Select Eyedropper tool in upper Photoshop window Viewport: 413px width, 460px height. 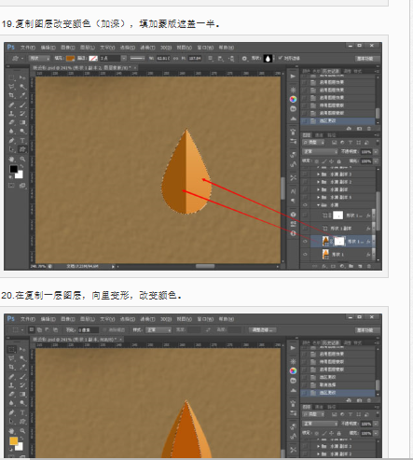pos(22,95)
